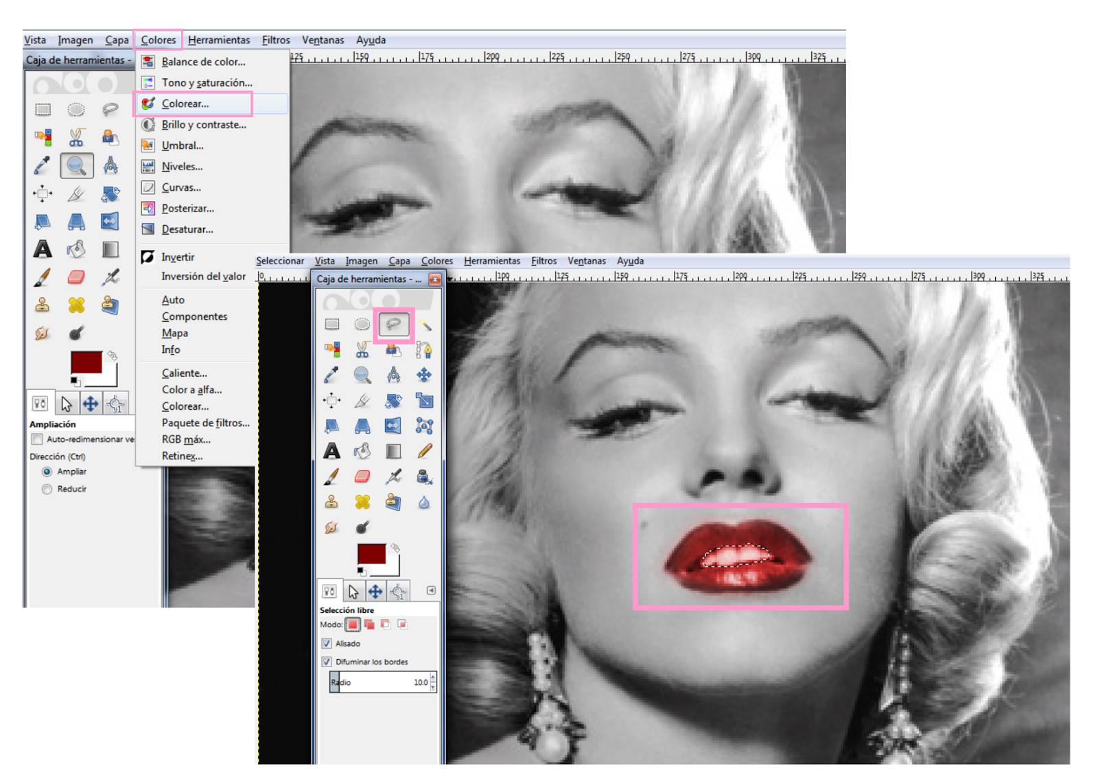Click active Zoom tool in back toolbox
1098x777 pixels.
(76, 165)
